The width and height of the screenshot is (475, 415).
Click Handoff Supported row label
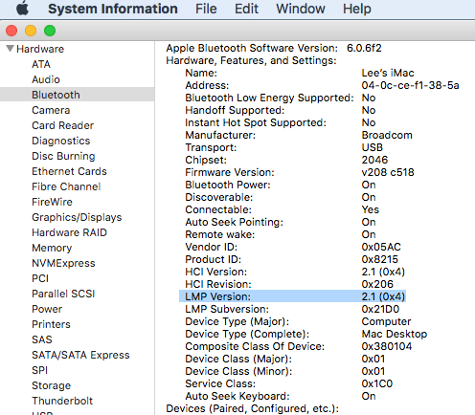pos(235,110)
